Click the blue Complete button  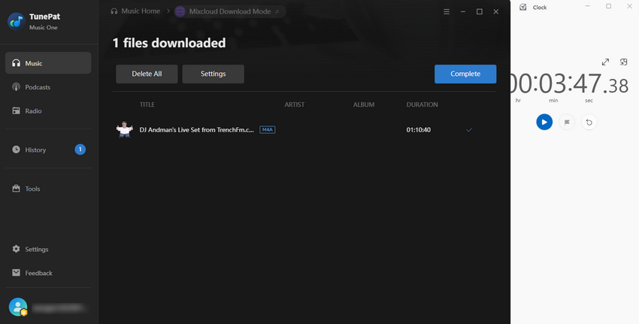[x=465, y=74]
